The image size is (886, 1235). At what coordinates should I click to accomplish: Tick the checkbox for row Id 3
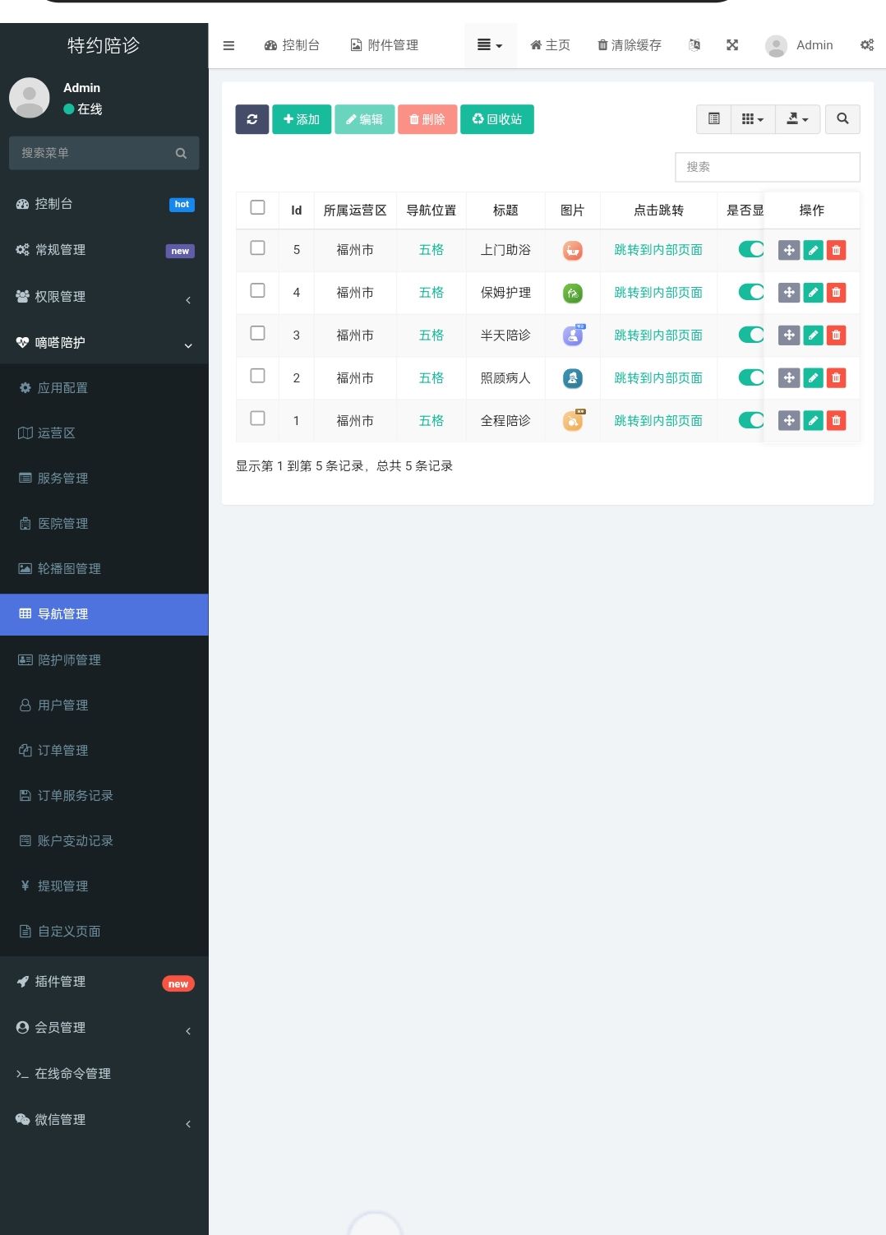tap(257, 335)
